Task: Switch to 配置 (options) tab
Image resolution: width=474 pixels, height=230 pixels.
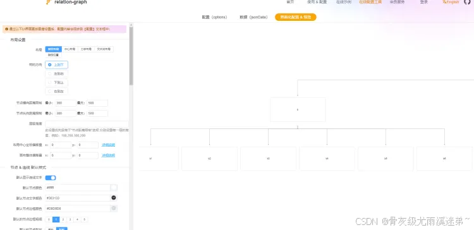Action: coord(214,17)
